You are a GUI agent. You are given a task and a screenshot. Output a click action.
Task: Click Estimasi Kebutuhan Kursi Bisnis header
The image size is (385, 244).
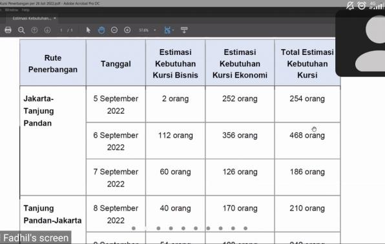175,63
